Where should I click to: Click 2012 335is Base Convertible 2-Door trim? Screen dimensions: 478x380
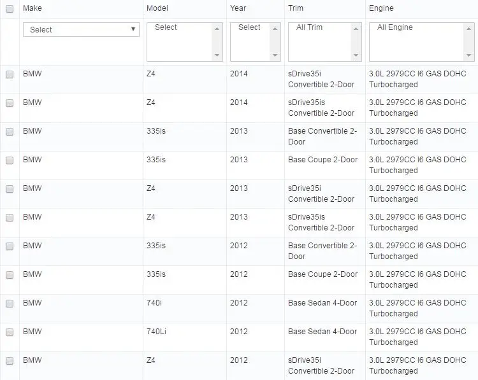click(x=322, y=251)
